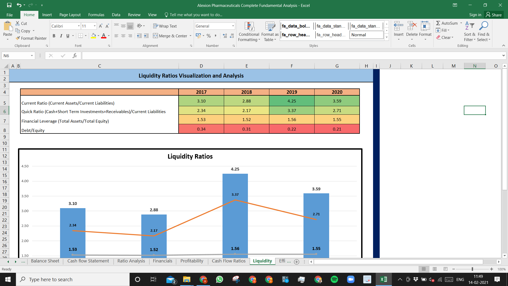Toggle Bold formatting

pos(54,36)
